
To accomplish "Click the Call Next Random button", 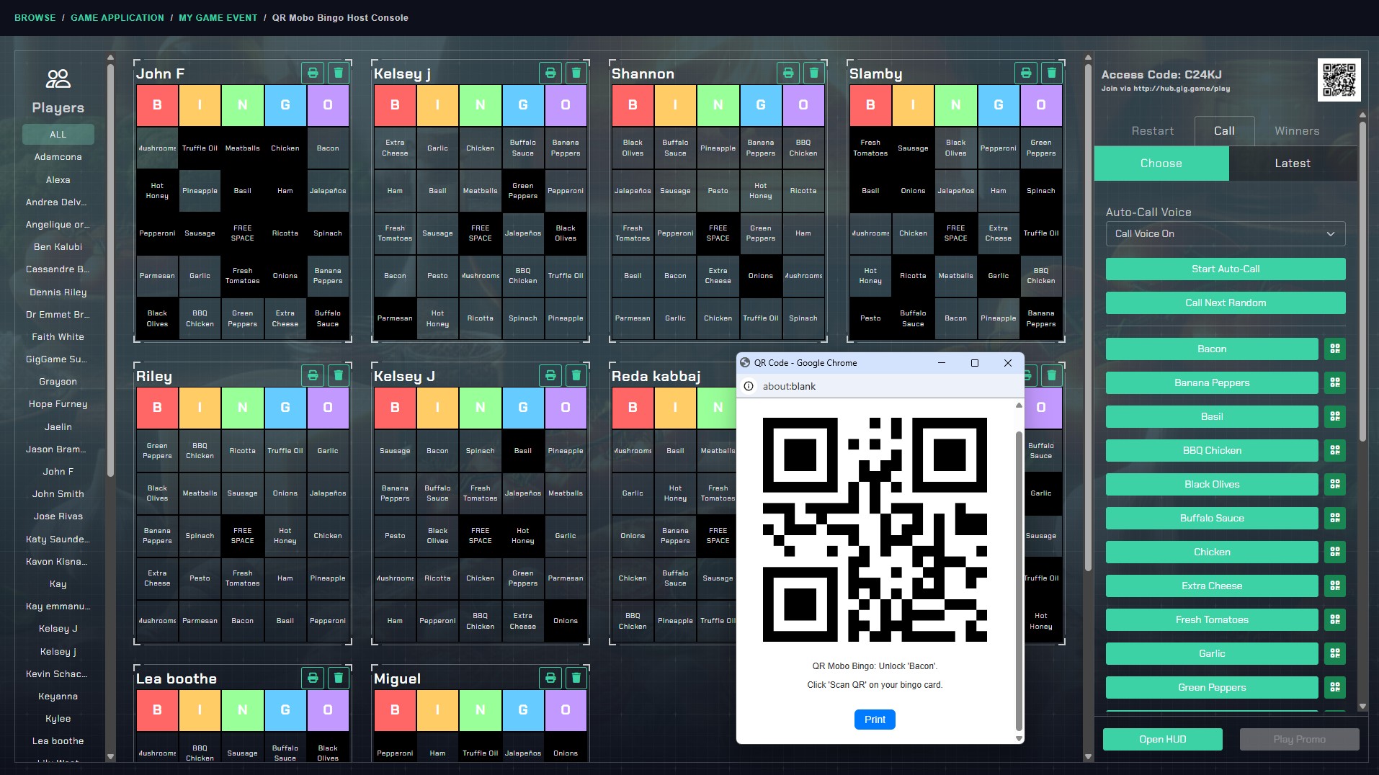I will (x=1225, y=303).
